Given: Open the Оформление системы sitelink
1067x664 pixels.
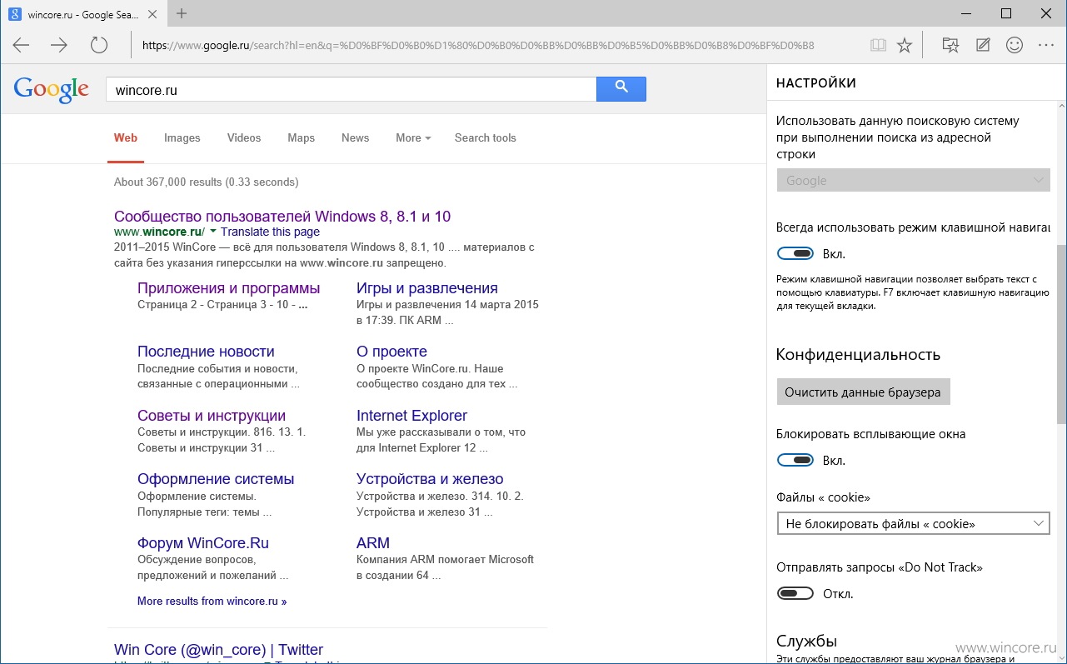Looking at the screenshot, I should click(216, 479).
